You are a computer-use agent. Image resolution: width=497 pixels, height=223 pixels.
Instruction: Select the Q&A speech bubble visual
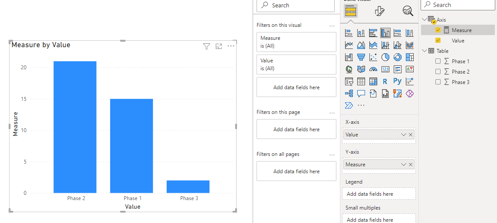(361, 94)
